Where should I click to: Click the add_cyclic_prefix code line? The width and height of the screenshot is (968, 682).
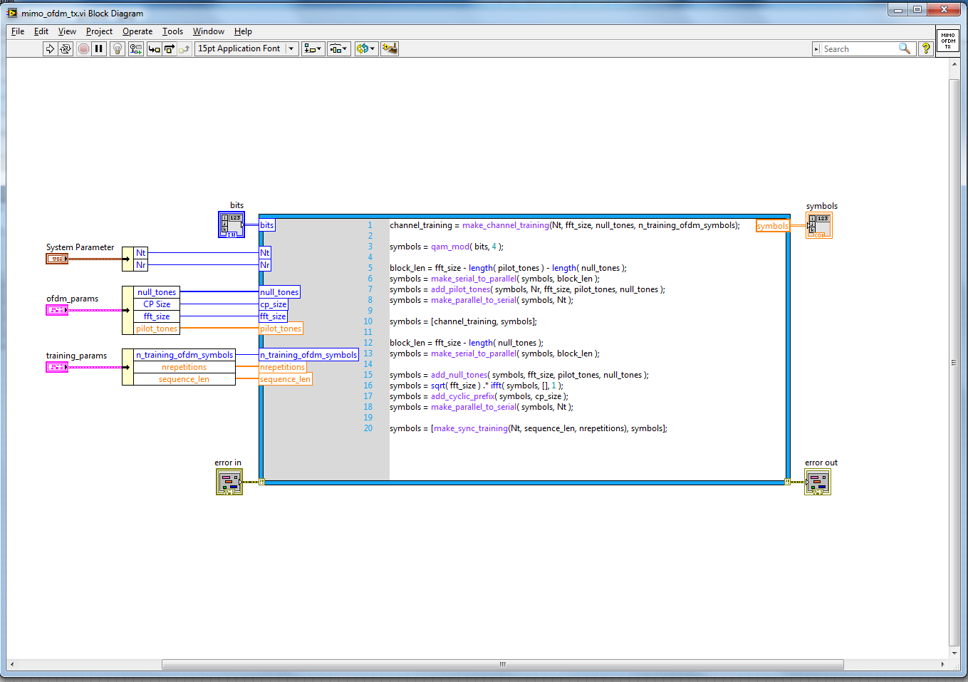tap(479, 396)
